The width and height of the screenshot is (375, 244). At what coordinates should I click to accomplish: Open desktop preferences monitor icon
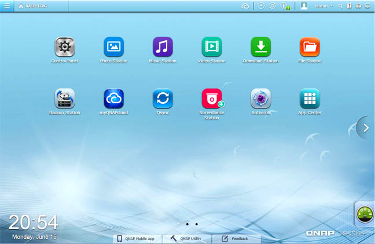pyautogui.click(x=367, y=6)
